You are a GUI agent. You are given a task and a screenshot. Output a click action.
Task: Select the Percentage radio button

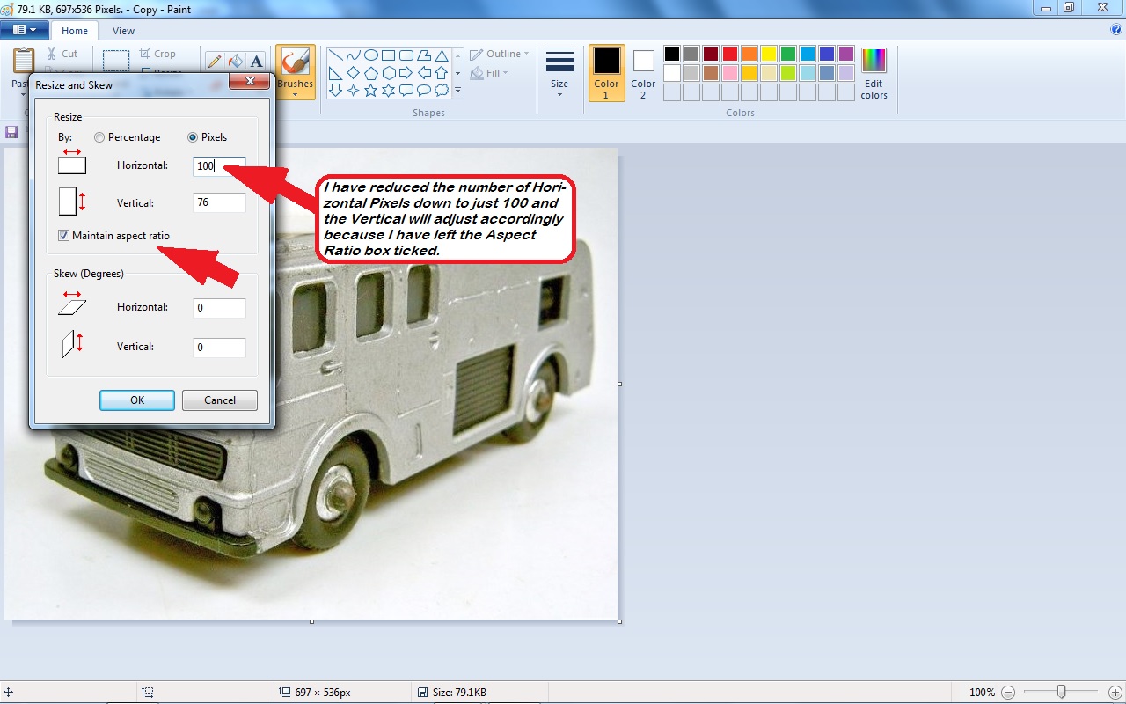[x=99, y=137]
